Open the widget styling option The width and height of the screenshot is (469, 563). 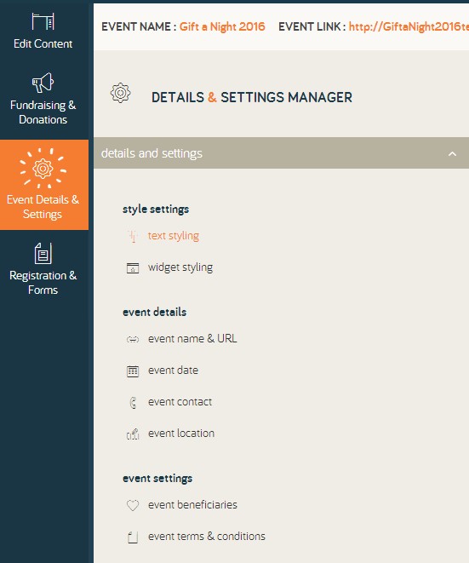pyautogui.click(x=180, y=267)
